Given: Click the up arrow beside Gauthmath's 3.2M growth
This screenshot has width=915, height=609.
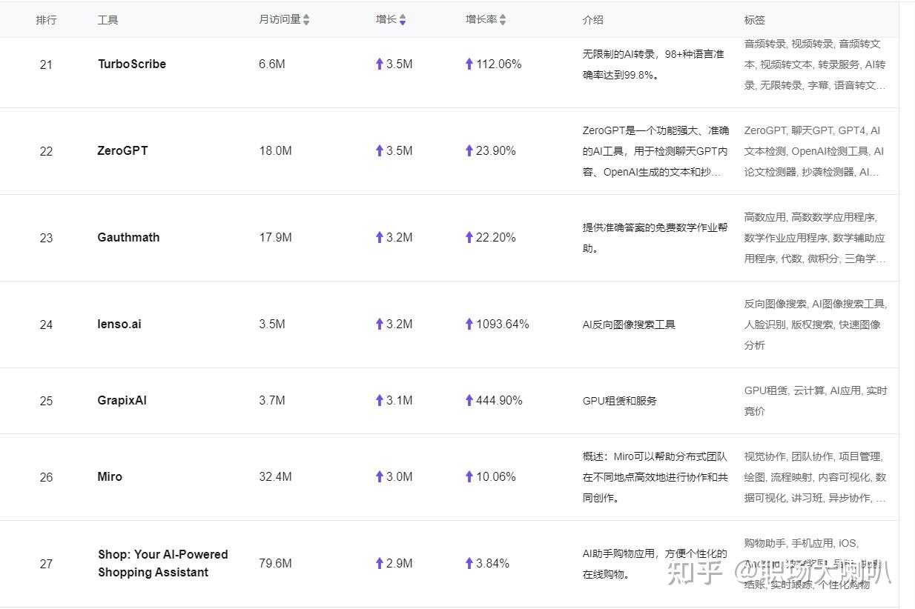Looking at the screenshot, I should point(379,237).
